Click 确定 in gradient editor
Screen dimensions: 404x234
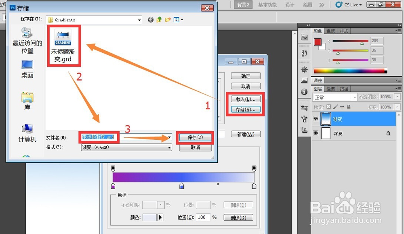coord(246,76)
